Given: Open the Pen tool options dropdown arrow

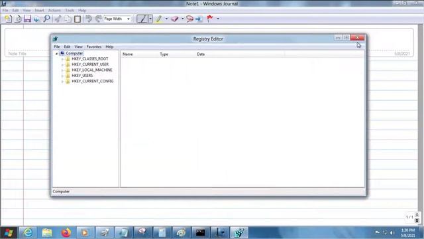Looking at the screenshot, I should point(150,19).
